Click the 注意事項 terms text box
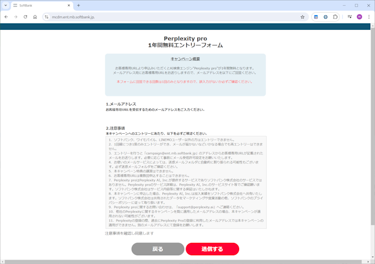This screenshot has width=375, height=264. pyautogui.click(x=186, y=182)
